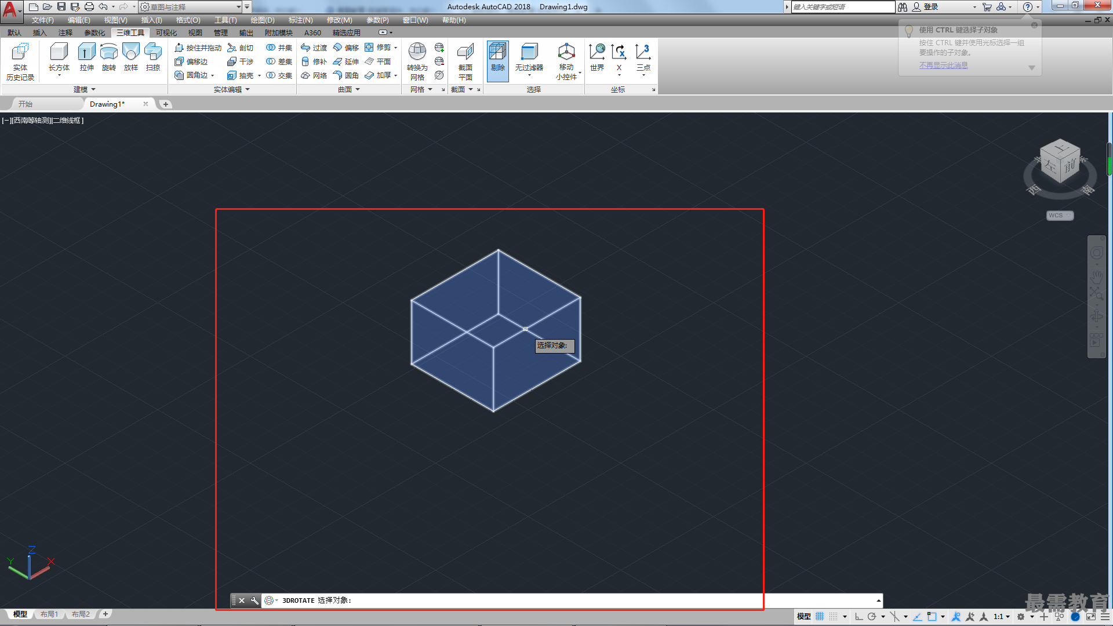Screen dimensions: 1113x626
Task: Click the 延伸 (Extend) surface tool
Action: click(x=345, y=61)
